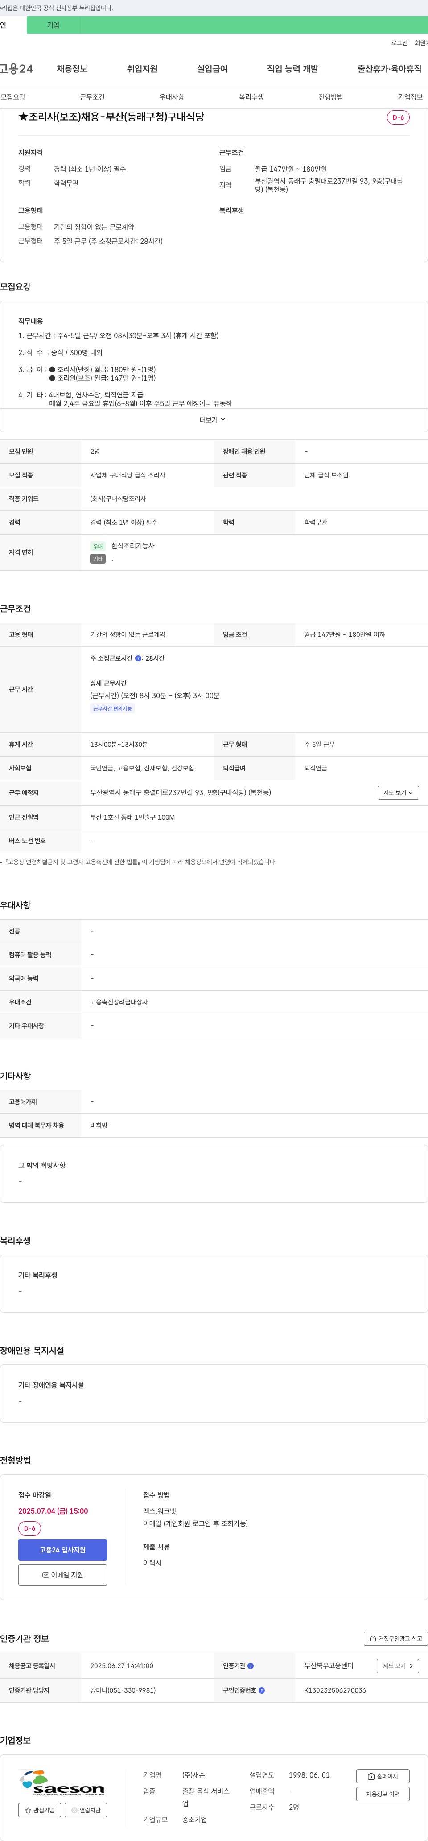This screenshot has height=1841, width=428.
Task: Click the D-6 badge under 접수 마감일
Action: [x=29, y=1529]
